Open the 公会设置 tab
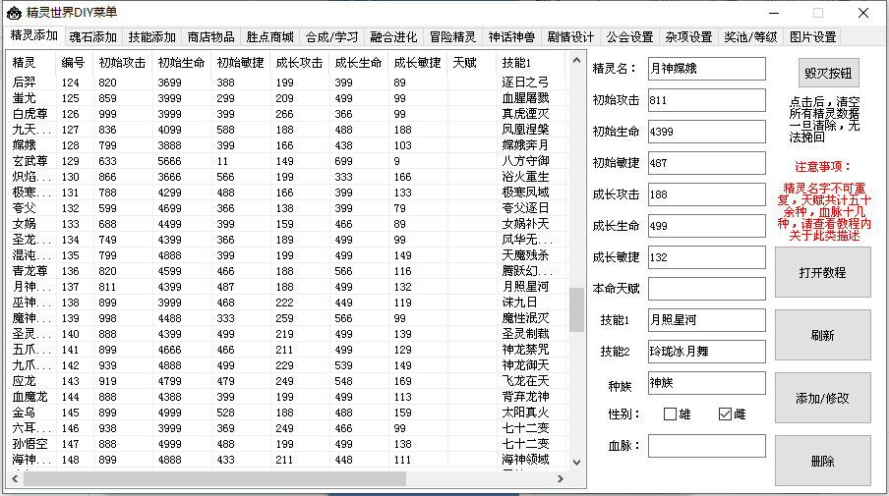 coord(629,37)
